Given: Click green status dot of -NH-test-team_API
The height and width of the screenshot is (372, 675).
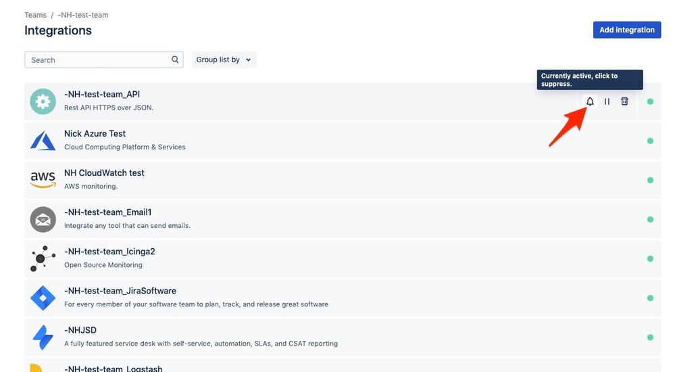Looking at the screenshot, I should point(650,101).
